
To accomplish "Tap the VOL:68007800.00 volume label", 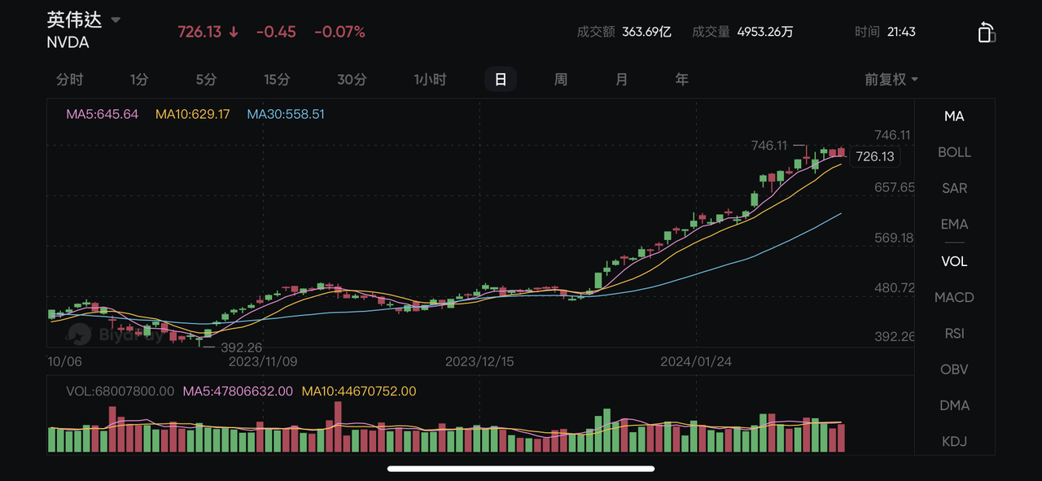I will pyautogui.click(x=120, y=391).
